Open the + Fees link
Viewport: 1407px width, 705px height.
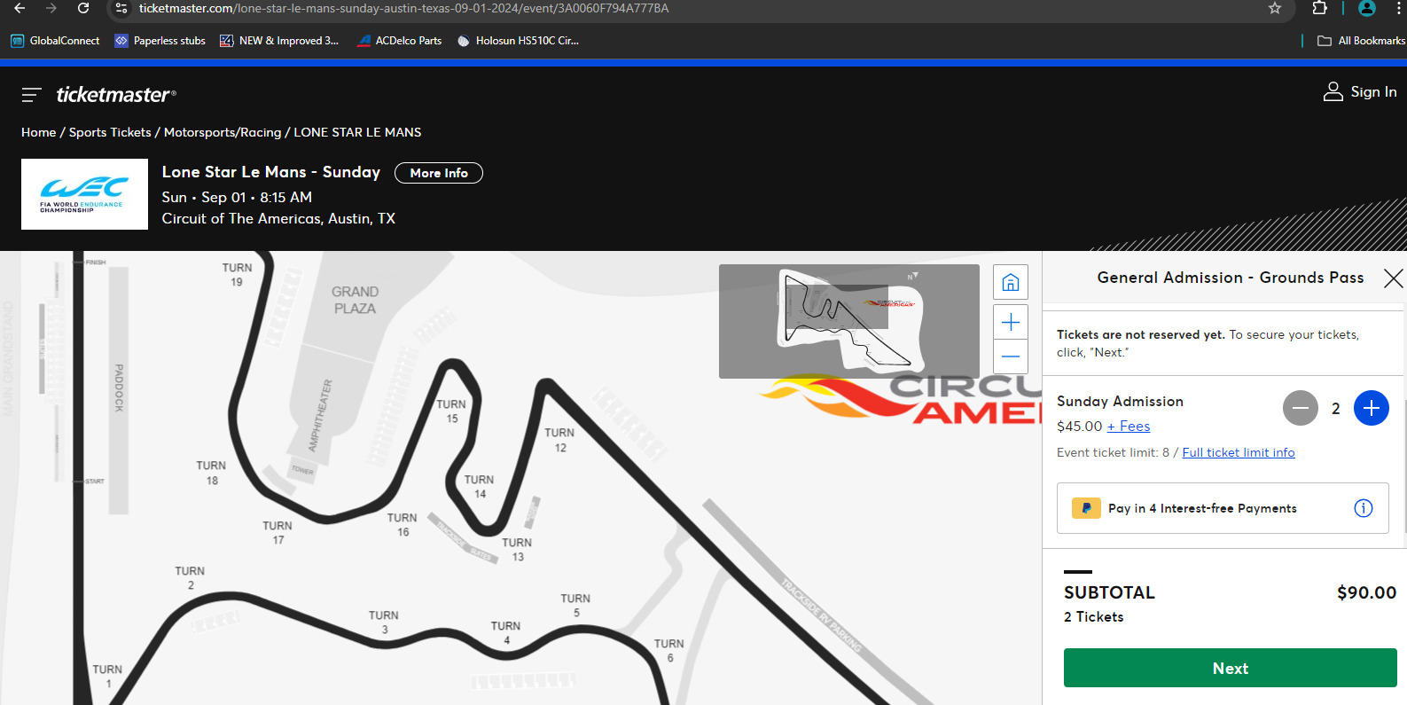click(1129, 427)
